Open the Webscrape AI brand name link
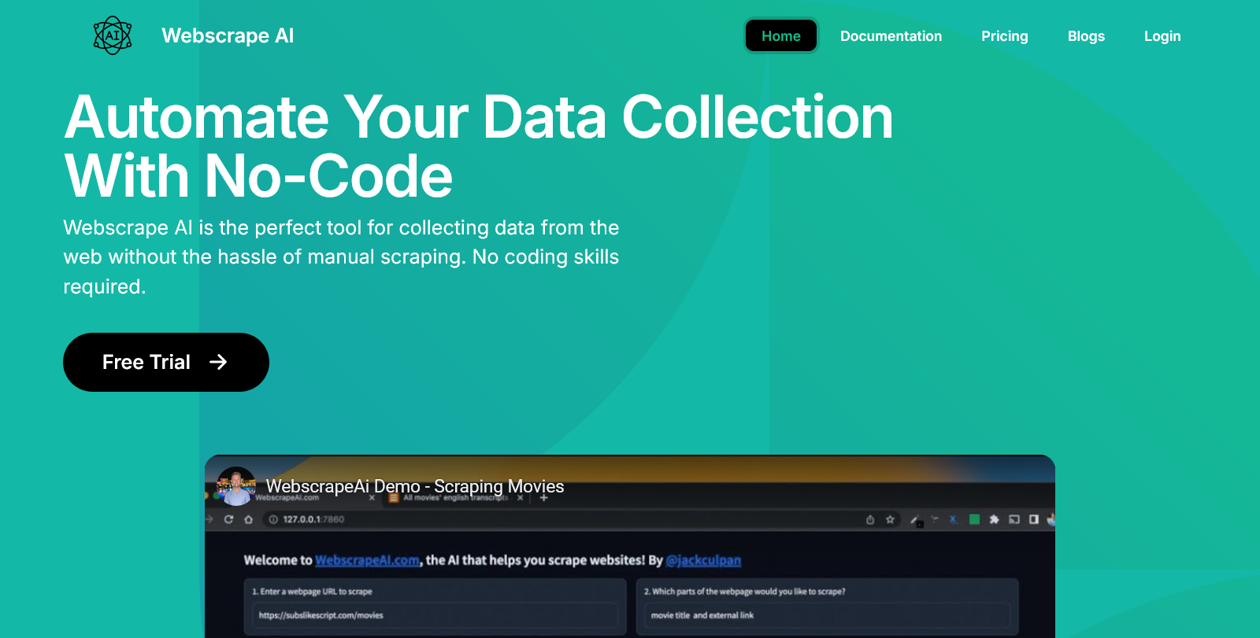This screenshot has width=1260, height=638. 228,36
